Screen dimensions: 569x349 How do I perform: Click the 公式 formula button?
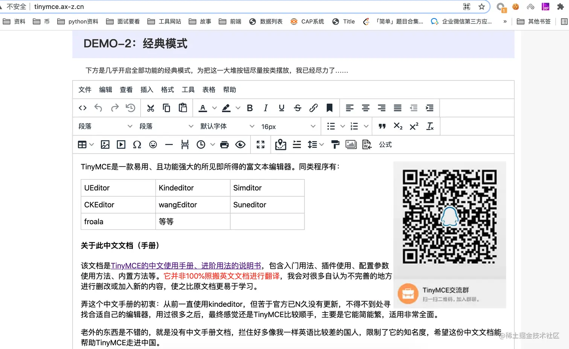click(385, 145)
